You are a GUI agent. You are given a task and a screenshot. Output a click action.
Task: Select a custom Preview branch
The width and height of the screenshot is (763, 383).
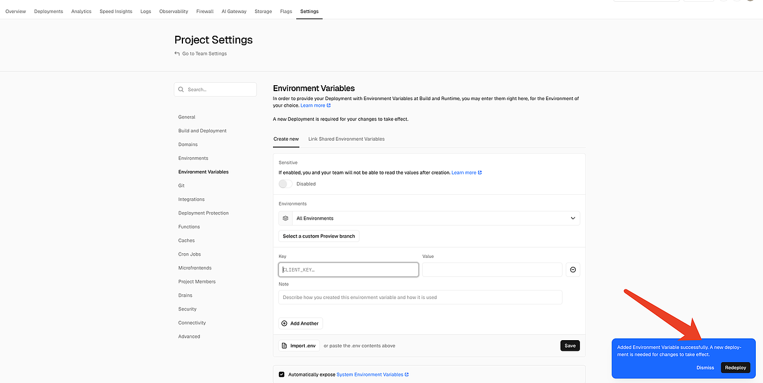pos(319,236)
